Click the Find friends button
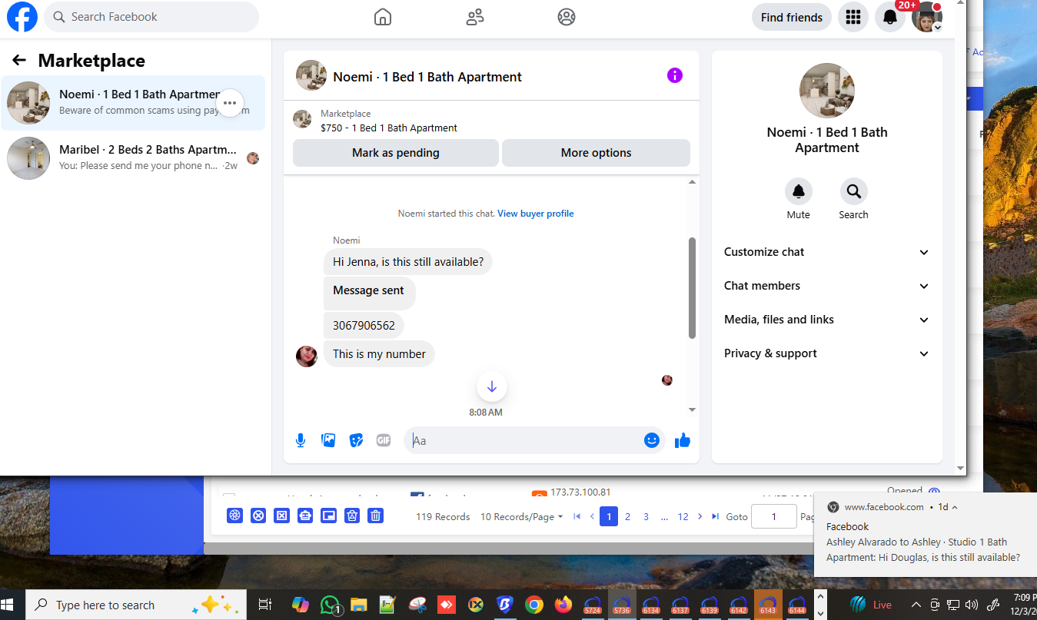Image resolution: width=1037 pixels, height=620 pixels. point(792,17)
